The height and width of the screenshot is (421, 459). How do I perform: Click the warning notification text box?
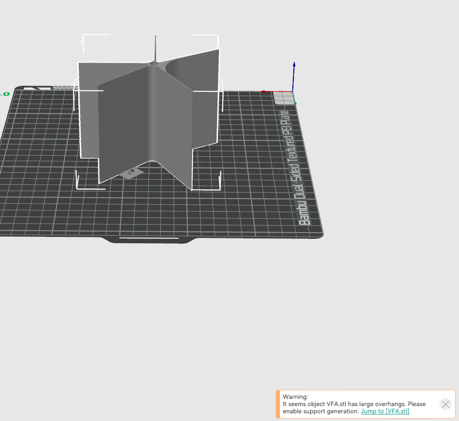(355, 404)
